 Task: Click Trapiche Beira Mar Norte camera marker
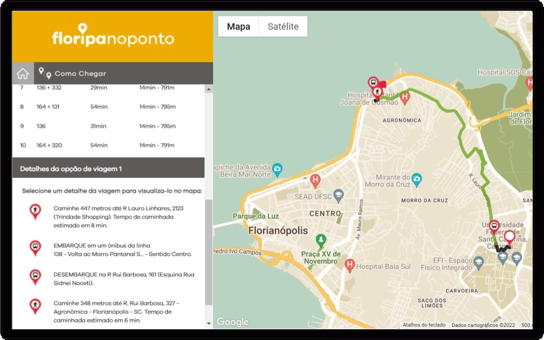[277, 169]
